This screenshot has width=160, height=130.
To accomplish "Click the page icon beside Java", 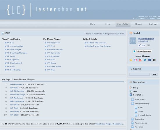I will pyautogui.click(x=136, y=111).
